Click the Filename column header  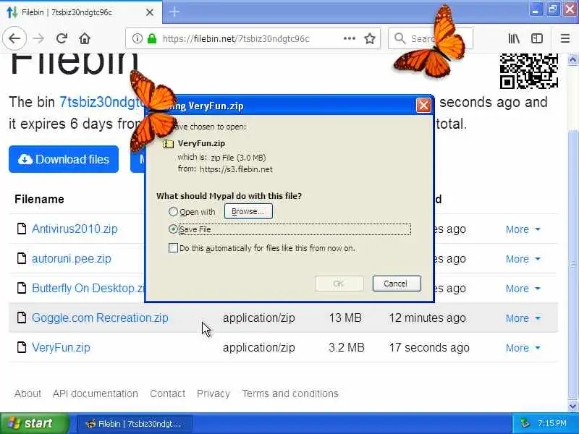click(39, 200)
